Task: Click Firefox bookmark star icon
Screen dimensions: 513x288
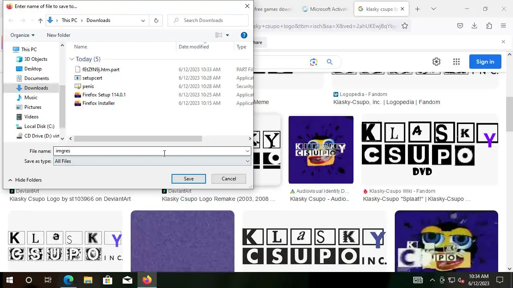Action: coord(405,26)
